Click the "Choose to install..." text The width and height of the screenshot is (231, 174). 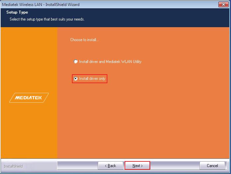click(85, 40)
